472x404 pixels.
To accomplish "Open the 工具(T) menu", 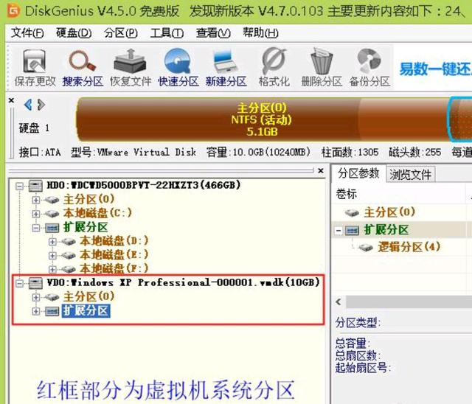I will 167,32.
